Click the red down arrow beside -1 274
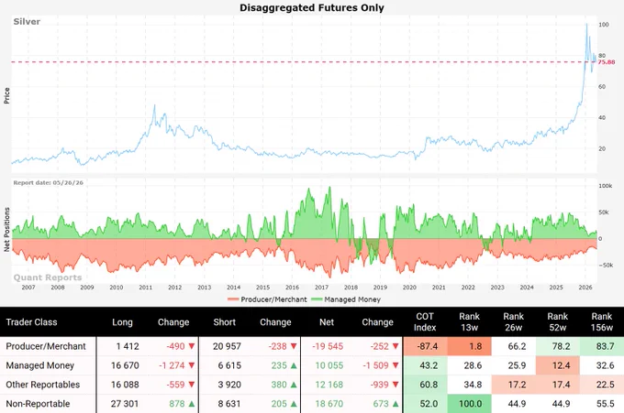Viewport: 624px width, 413px height. pyautogui.click(x=192, y=365)
